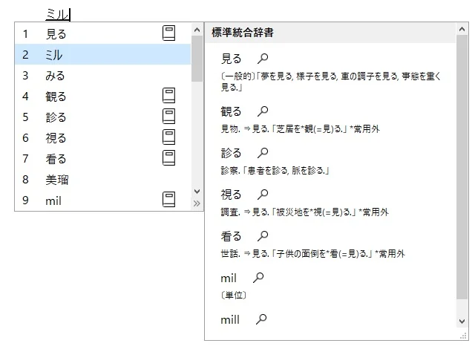
Task: Click candidate list scroll up arrow
Action: 197,30
